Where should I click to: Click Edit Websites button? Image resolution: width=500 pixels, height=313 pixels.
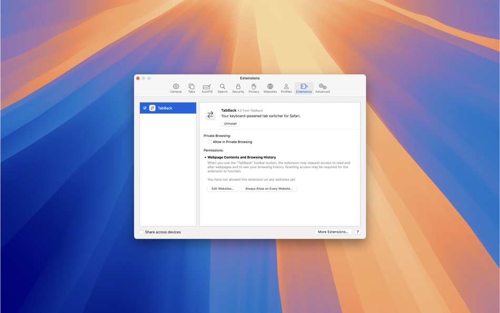223,189
